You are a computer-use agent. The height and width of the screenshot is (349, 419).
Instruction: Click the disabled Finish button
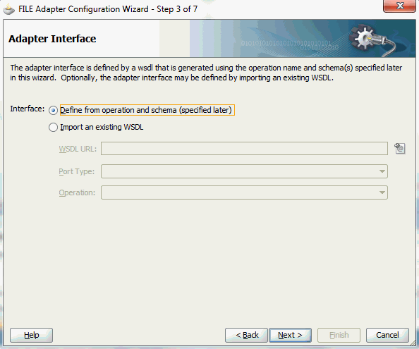point(339,335)
